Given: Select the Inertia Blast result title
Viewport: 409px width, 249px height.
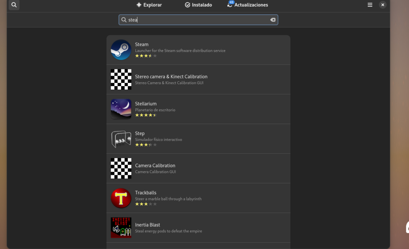Looking at the screenshot, I should click(x=147, y=225).
